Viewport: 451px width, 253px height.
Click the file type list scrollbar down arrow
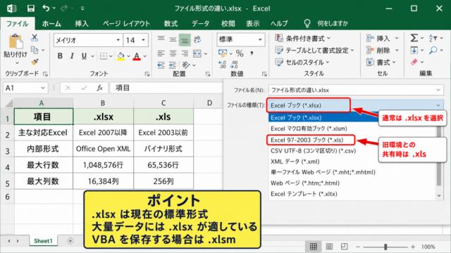pyautogui.click(x=439, y=196)
